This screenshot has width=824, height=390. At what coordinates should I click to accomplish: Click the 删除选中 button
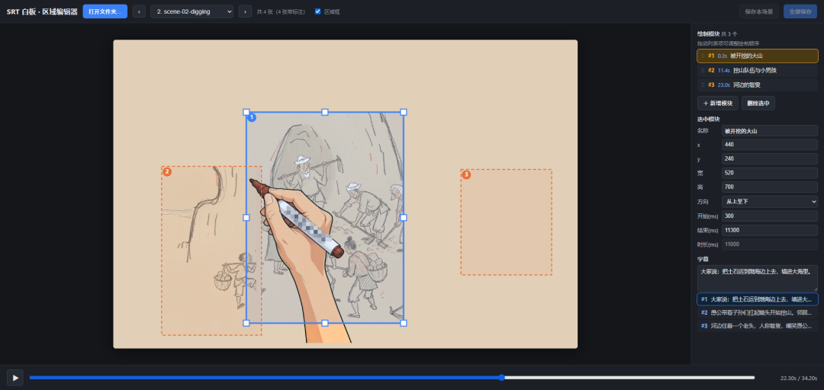coord(758,104)
